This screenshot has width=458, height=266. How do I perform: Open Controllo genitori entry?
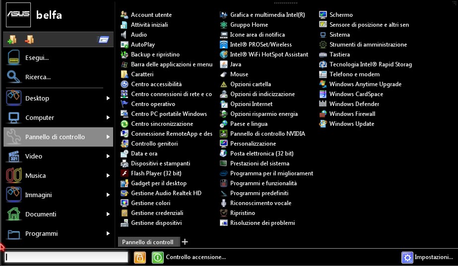(x=149, y=144)
